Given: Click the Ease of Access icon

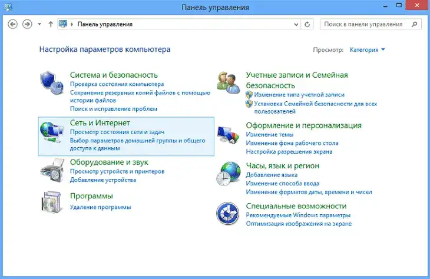Looking at the screenshot, I should [227, 214].
